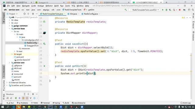Hide the Project panel
Image resolution: width=195 pixels, height=109 pixels.
pos(37,14)
